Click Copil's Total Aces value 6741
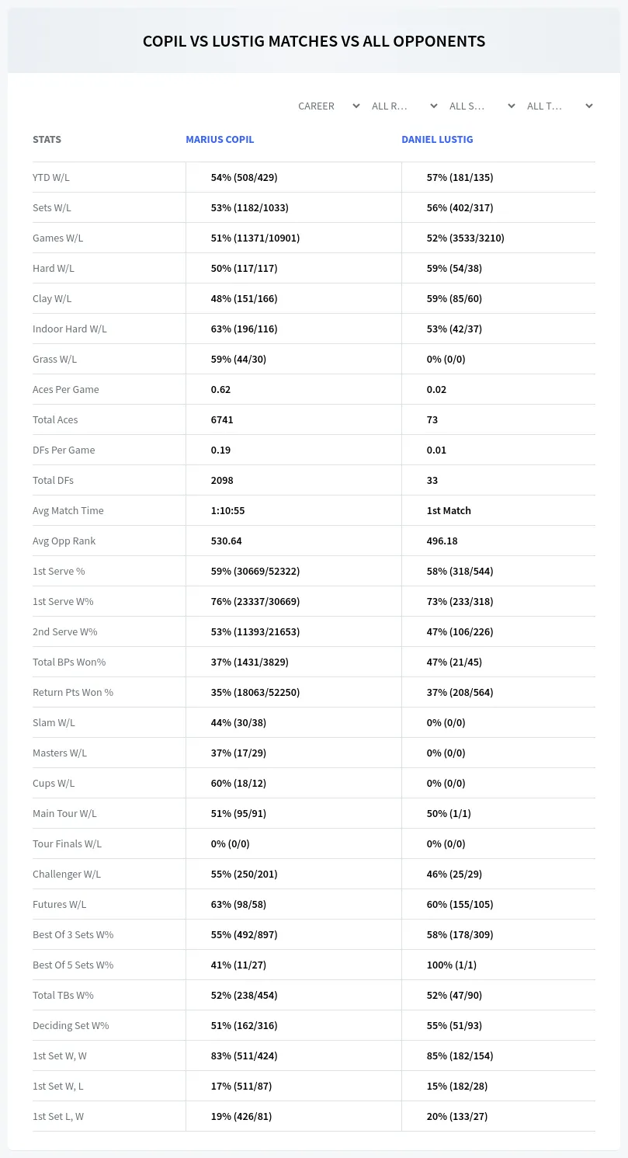 pos(222,419)
